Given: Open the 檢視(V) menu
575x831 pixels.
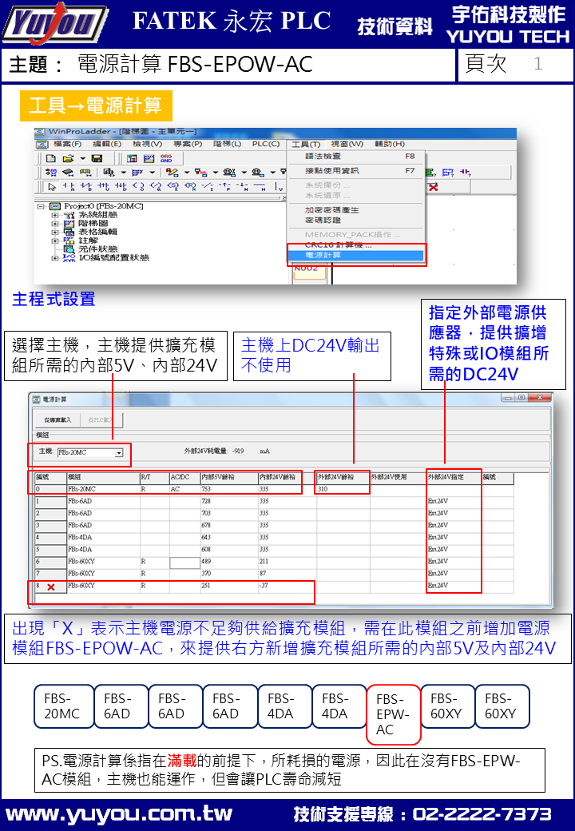Looking at the screenshot, I should [x=147, y=144].
